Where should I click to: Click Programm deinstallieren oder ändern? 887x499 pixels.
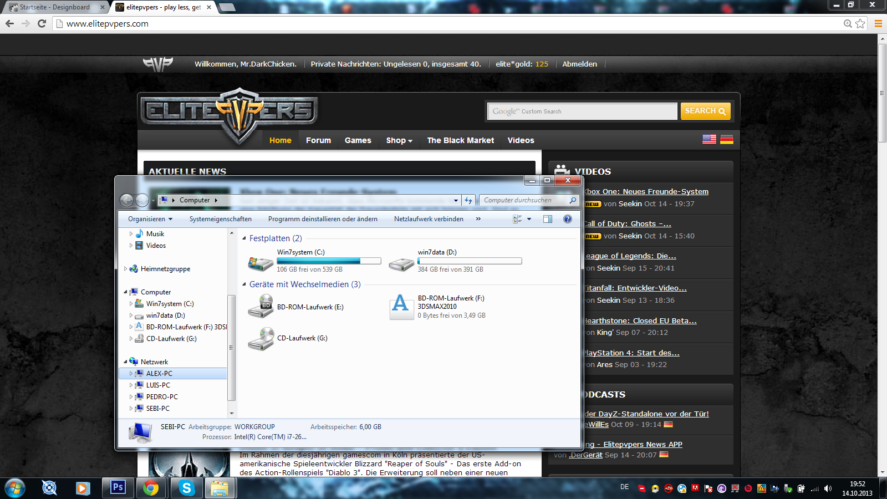tap(323, 219)
